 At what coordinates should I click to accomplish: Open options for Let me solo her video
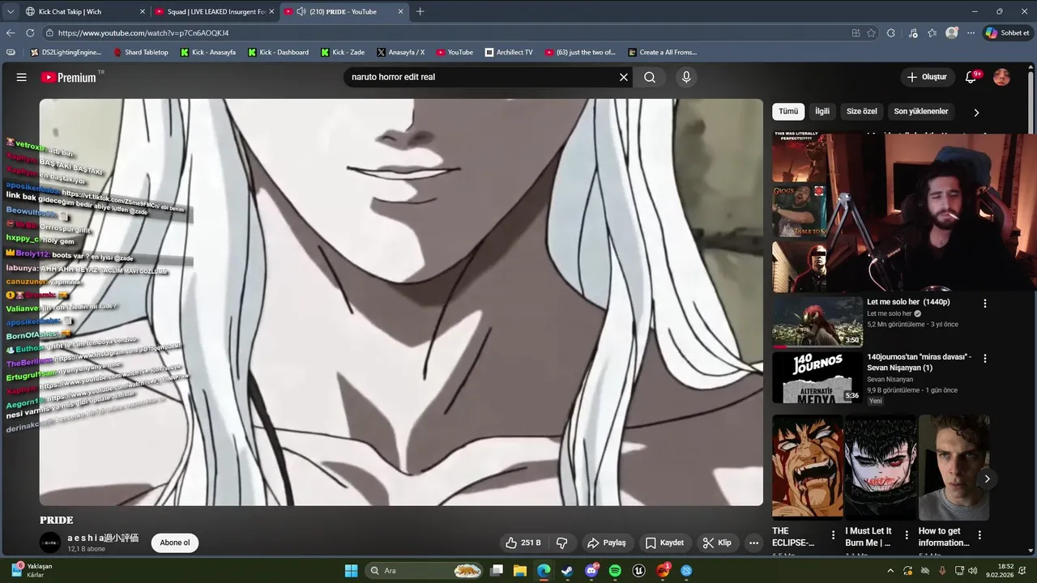pos(985,303)
